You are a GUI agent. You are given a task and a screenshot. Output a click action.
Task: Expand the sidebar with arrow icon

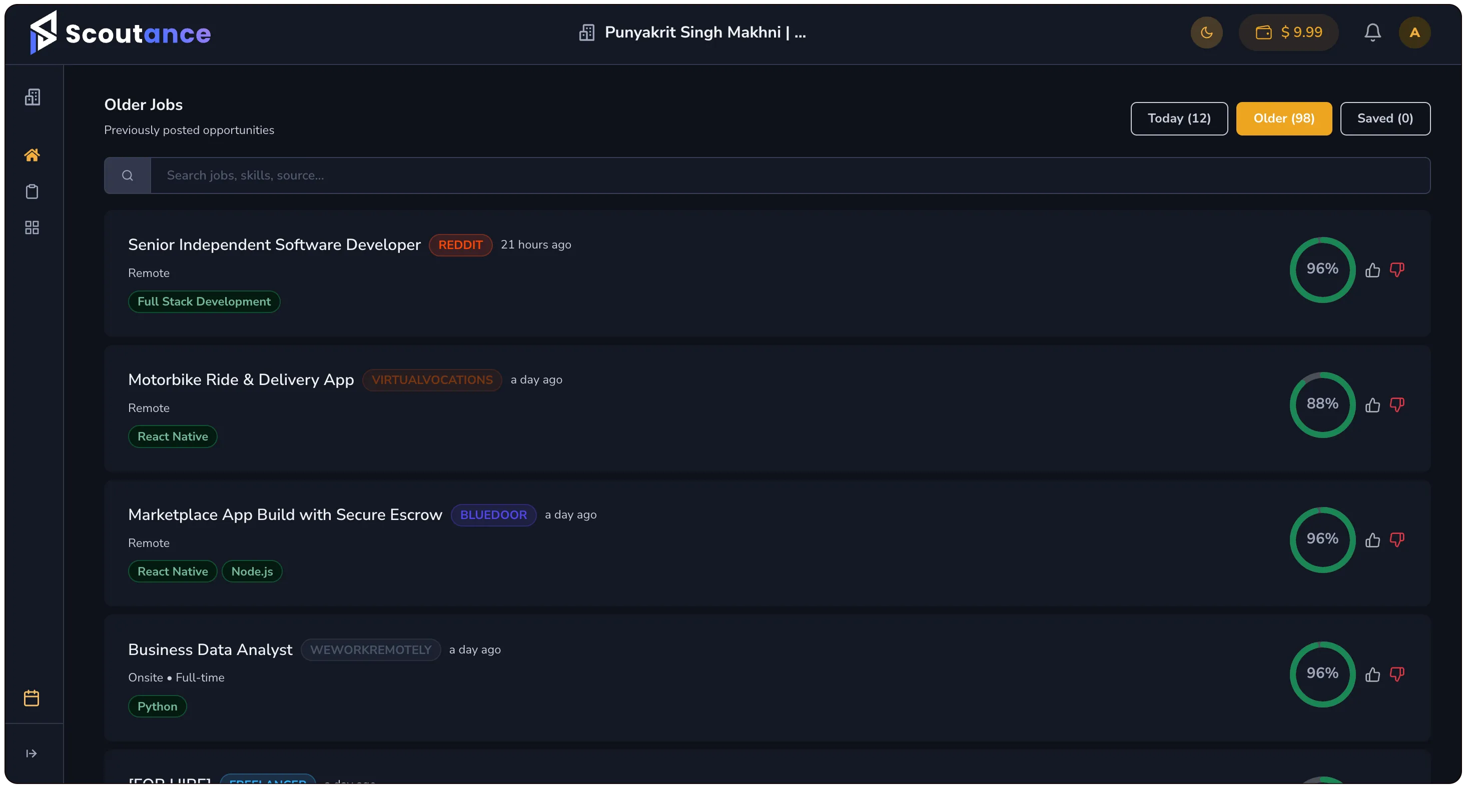point(32,753)
